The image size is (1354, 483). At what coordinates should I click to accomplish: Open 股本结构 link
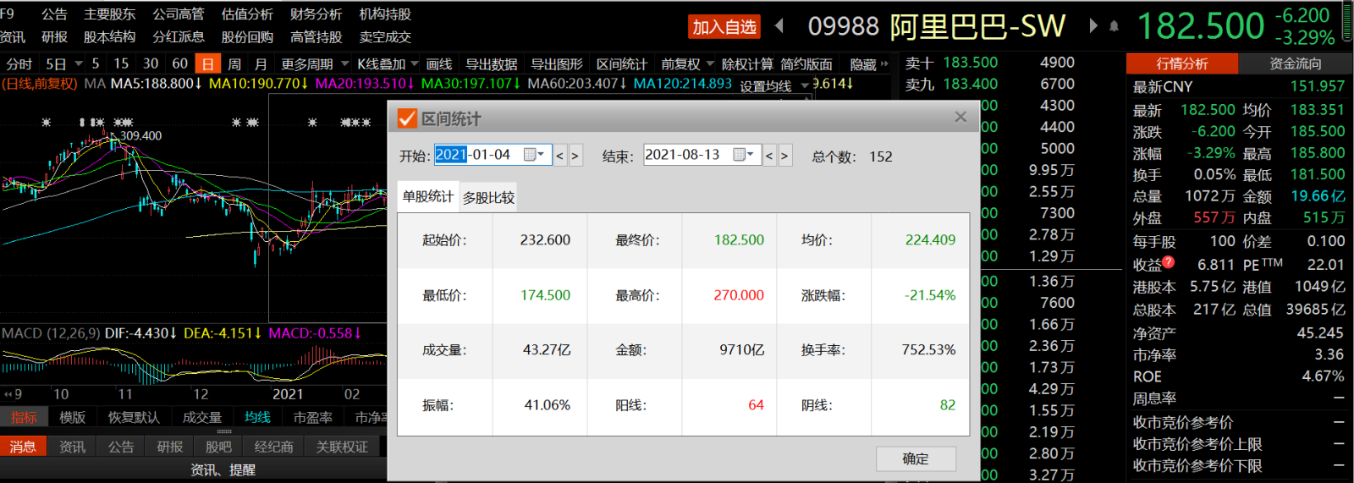tap(110, 37)
